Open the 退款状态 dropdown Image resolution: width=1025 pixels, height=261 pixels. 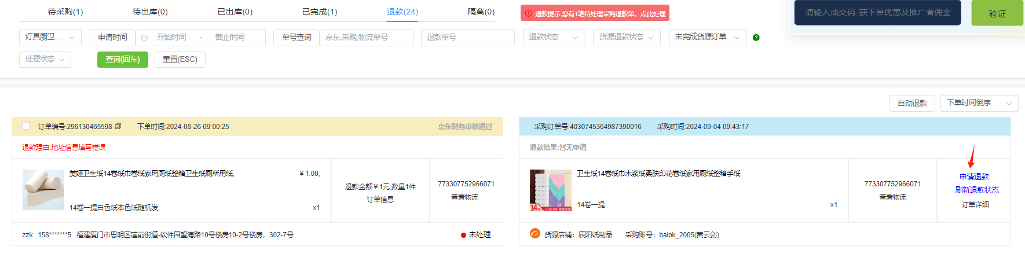pos(553,38)
